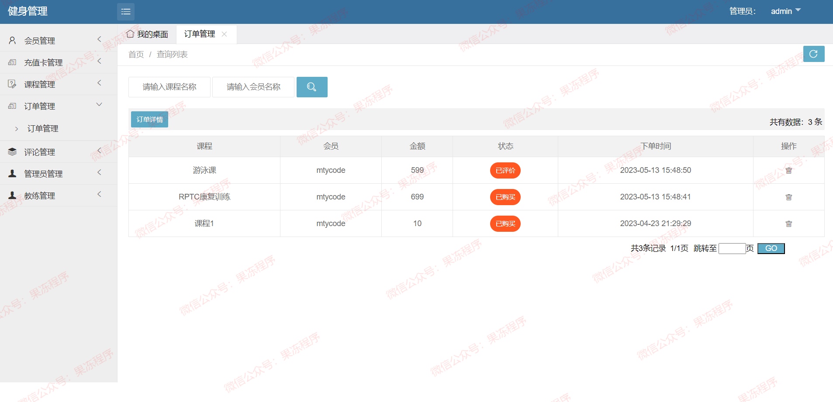Click the refresh icon button

tap(813, 54)
